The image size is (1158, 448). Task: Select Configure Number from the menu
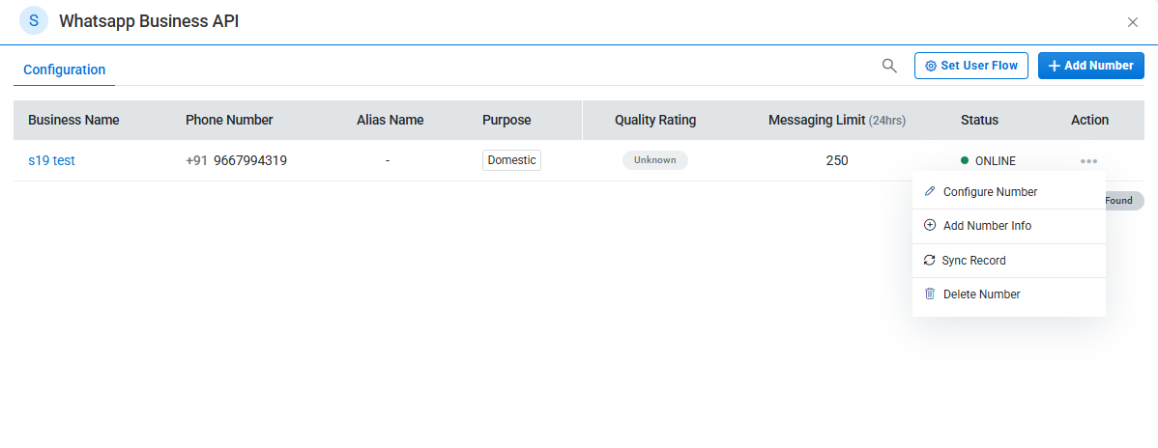(1009, 192)
